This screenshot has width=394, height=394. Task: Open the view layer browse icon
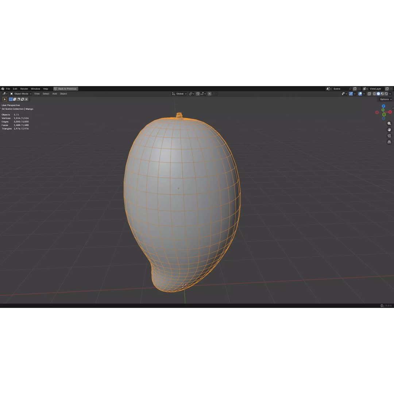click(x=365, y=89)
